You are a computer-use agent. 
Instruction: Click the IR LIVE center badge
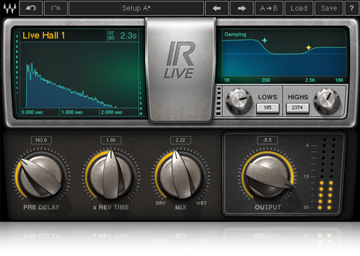tap(181, 70)
